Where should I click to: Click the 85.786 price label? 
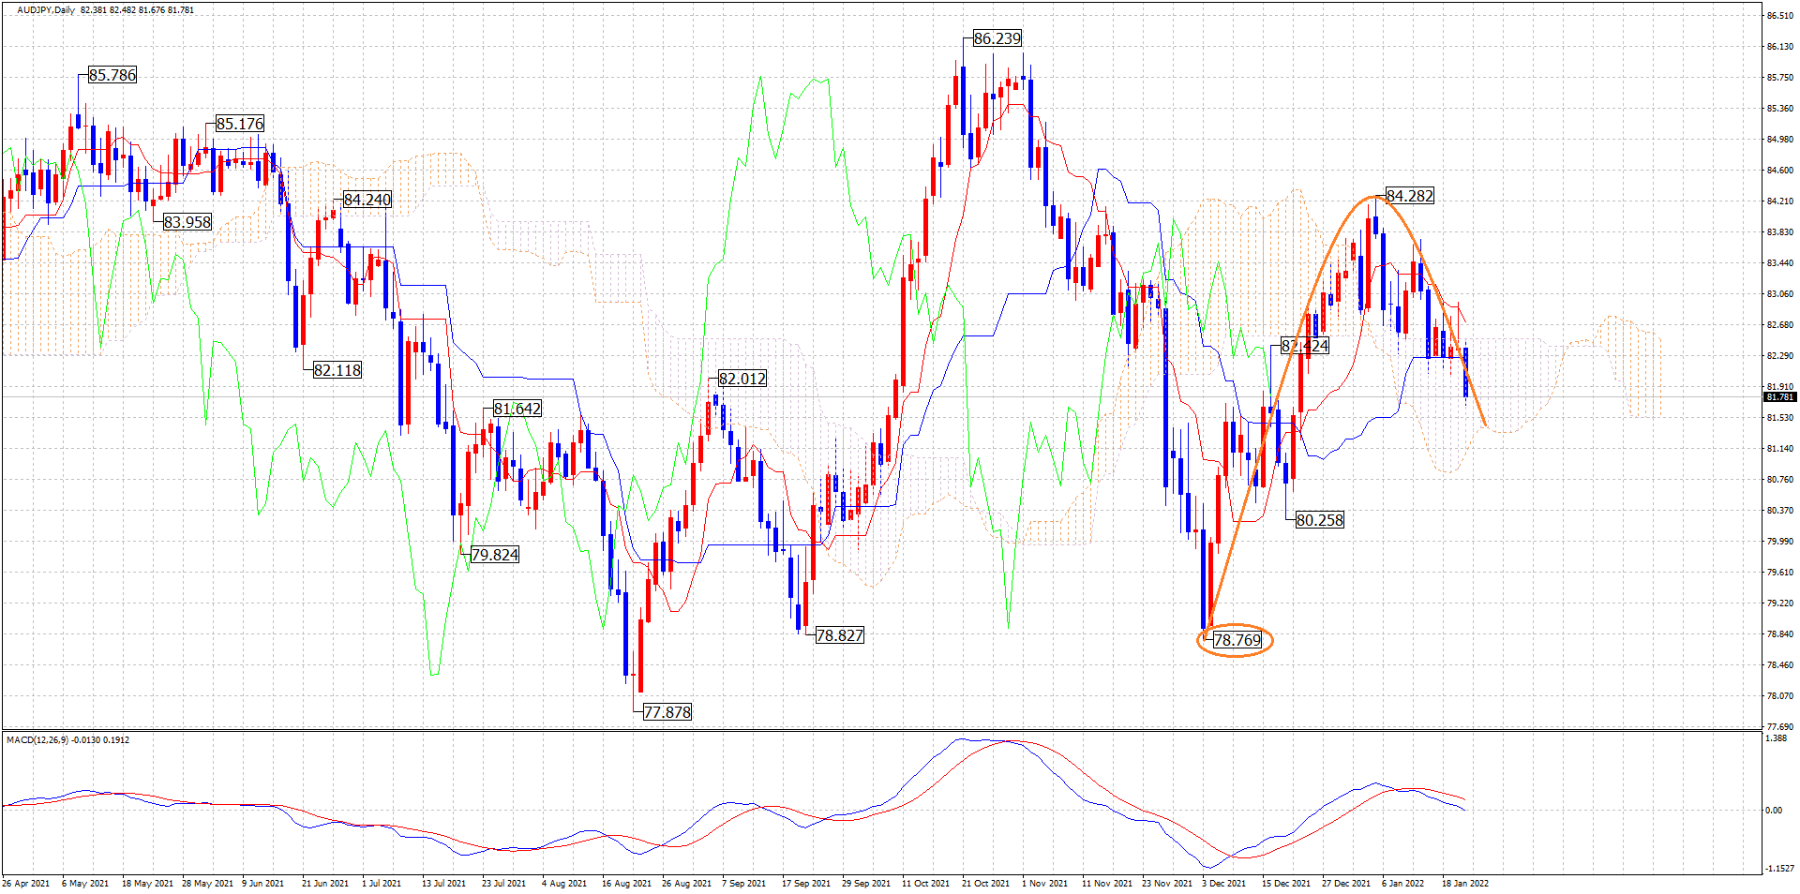pyautogui.click(x=112, y=75)
